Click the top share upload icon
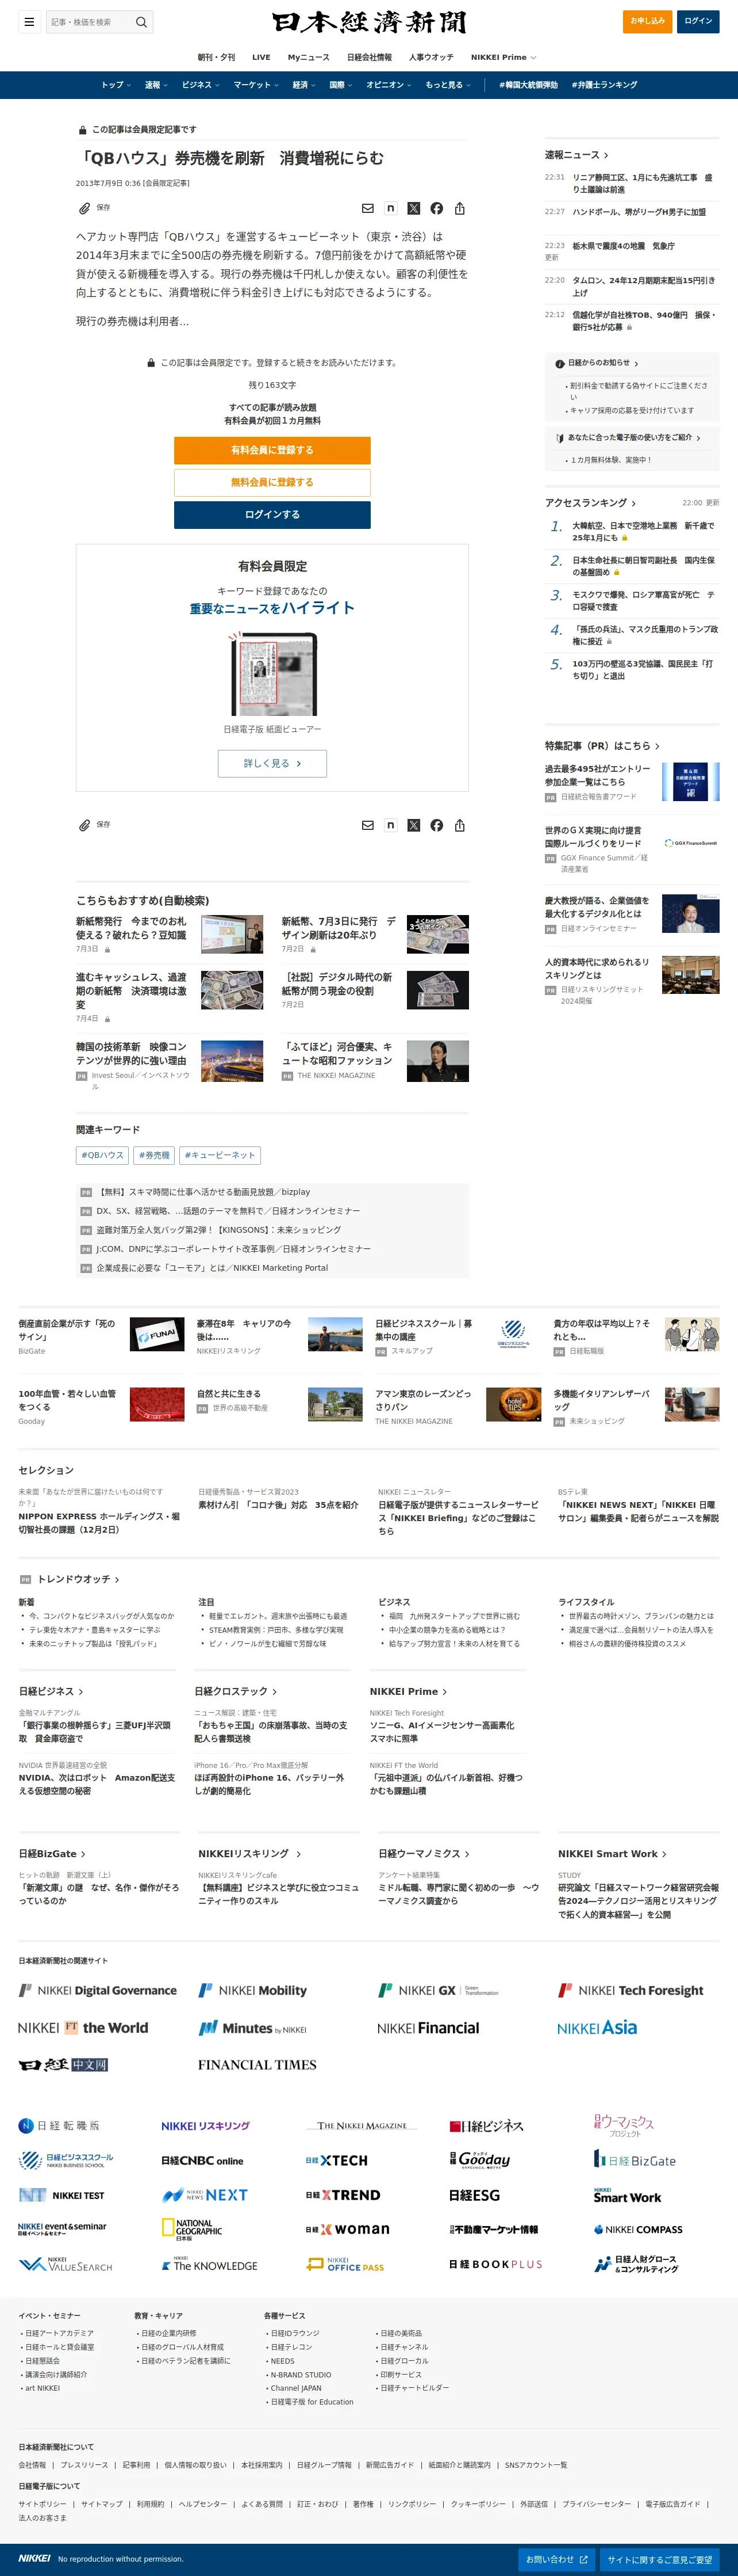 coord(459,208)
